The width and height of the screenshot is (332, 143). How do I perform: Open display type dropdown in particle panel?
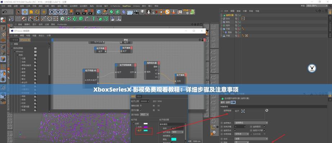tap(145, 115)
